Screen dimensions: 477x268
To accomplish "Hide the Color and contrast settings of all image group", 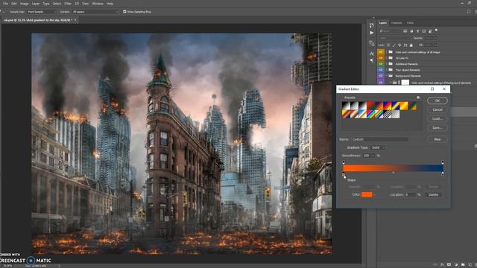I will pyautogui.click(x=381, y=52).
